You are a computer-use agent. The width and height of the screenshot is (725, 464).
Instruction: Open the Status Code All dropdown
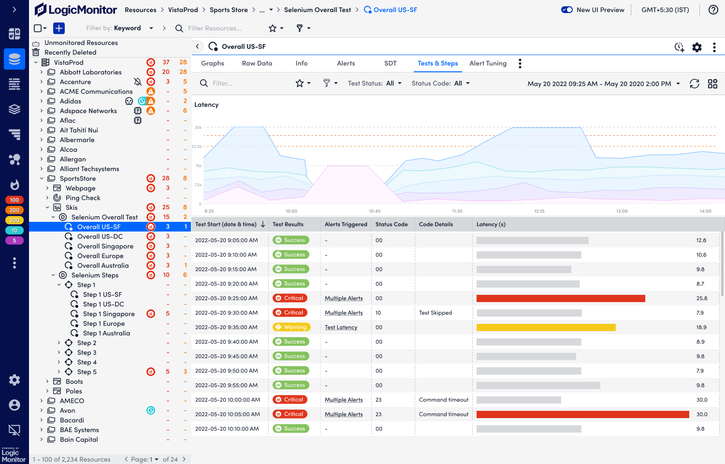point(441,83)
